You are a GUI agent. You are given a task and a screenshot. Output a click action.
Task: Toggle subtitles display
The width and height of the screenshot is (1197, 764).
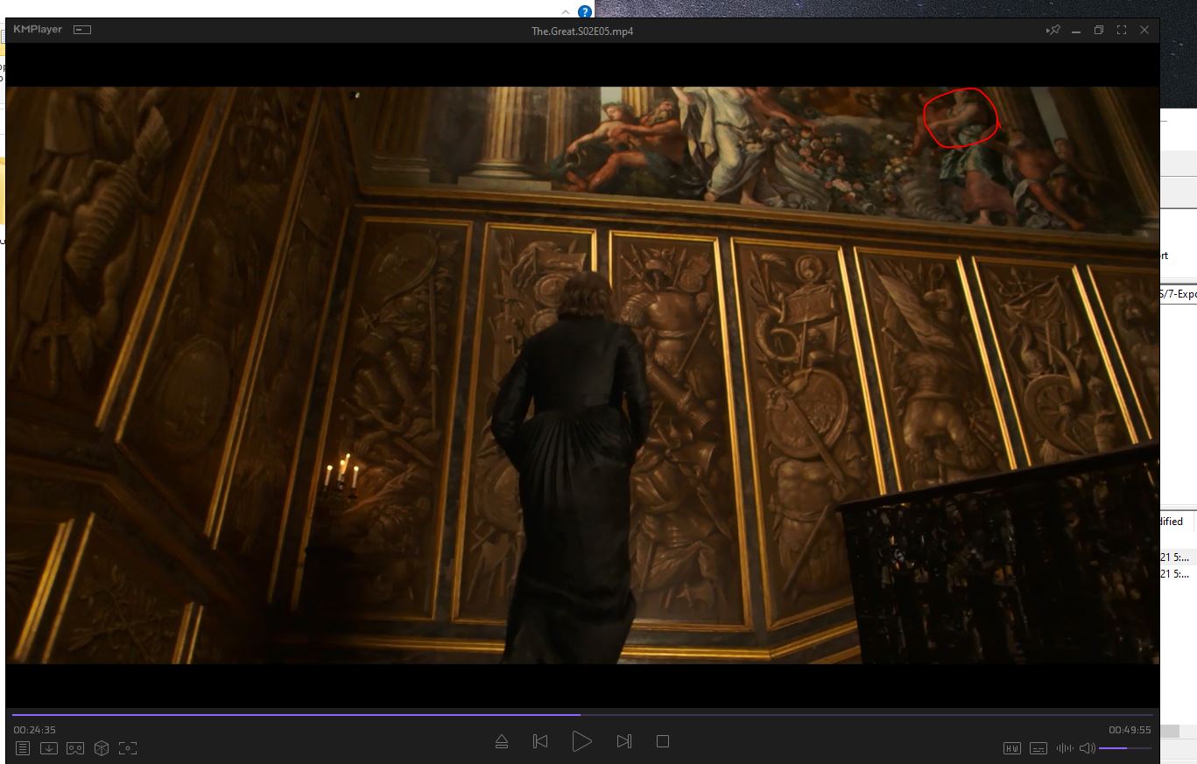coord(1039,748)
